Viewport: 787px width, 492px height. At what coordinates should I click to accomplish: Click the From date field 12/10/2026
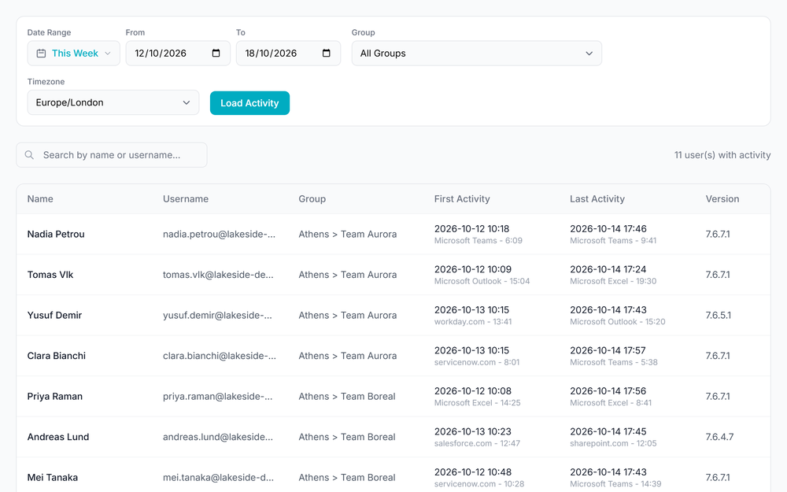(x=178, y=54)
